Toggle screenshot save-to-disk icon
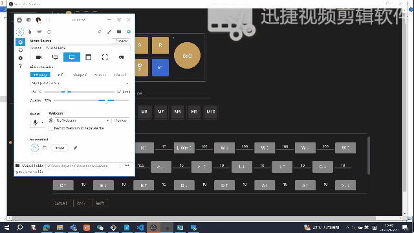414x233 pixels. coord(34,148)
